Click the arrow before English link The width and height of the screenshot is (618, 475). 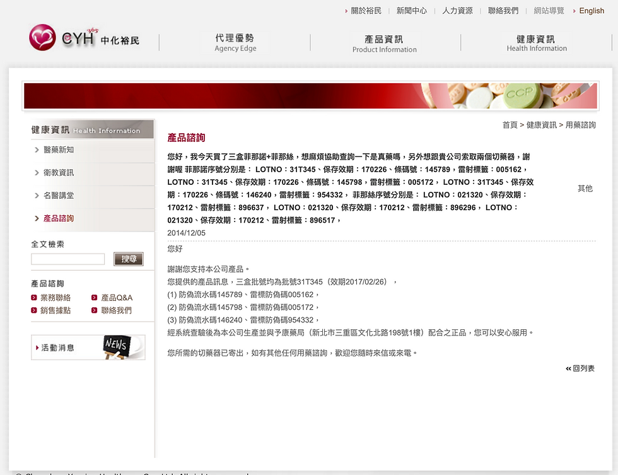coord(574,11)
